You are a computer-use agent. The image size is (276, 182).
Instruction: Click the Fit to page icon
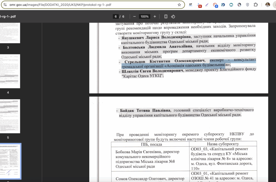(x=166, y=16)
